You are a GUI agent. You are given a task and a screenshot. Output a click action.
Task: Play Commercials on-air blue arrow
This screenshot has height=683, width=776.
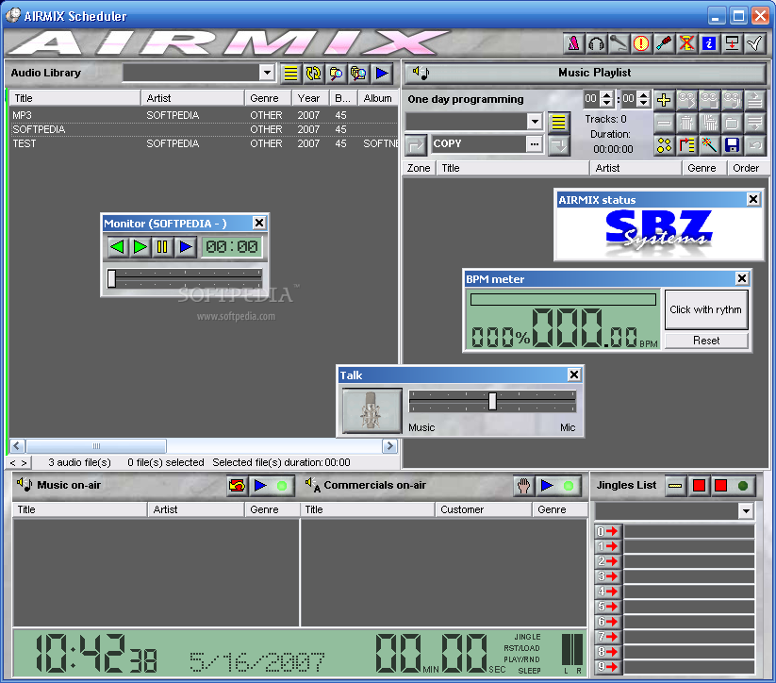point(546,486)
